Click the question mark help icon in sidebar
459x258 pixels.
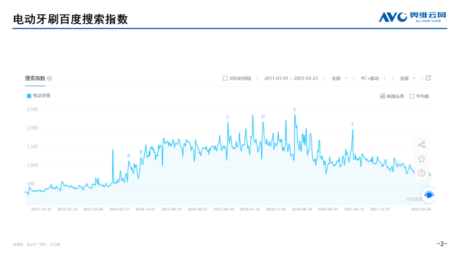[x=422, y=173]
